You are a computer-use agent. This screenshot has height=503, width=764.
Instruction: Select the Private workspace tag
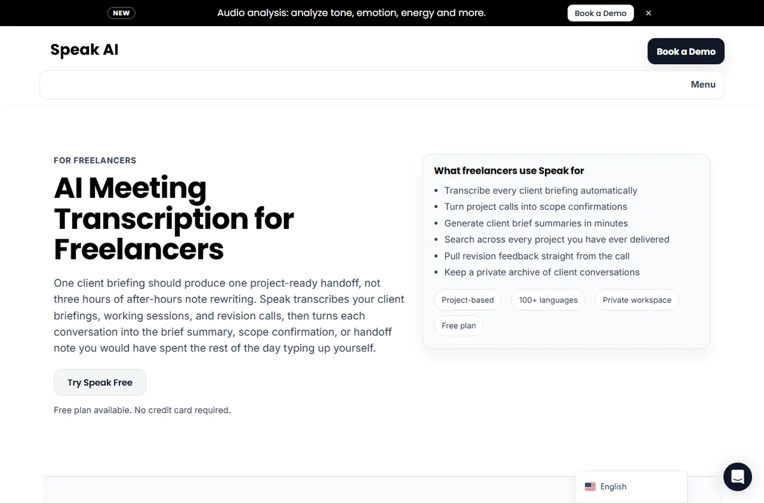637,300
